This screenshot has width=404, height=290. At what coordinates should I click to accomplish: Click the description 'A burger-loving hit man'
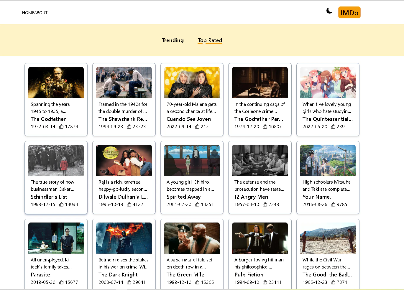pos(260,263)
